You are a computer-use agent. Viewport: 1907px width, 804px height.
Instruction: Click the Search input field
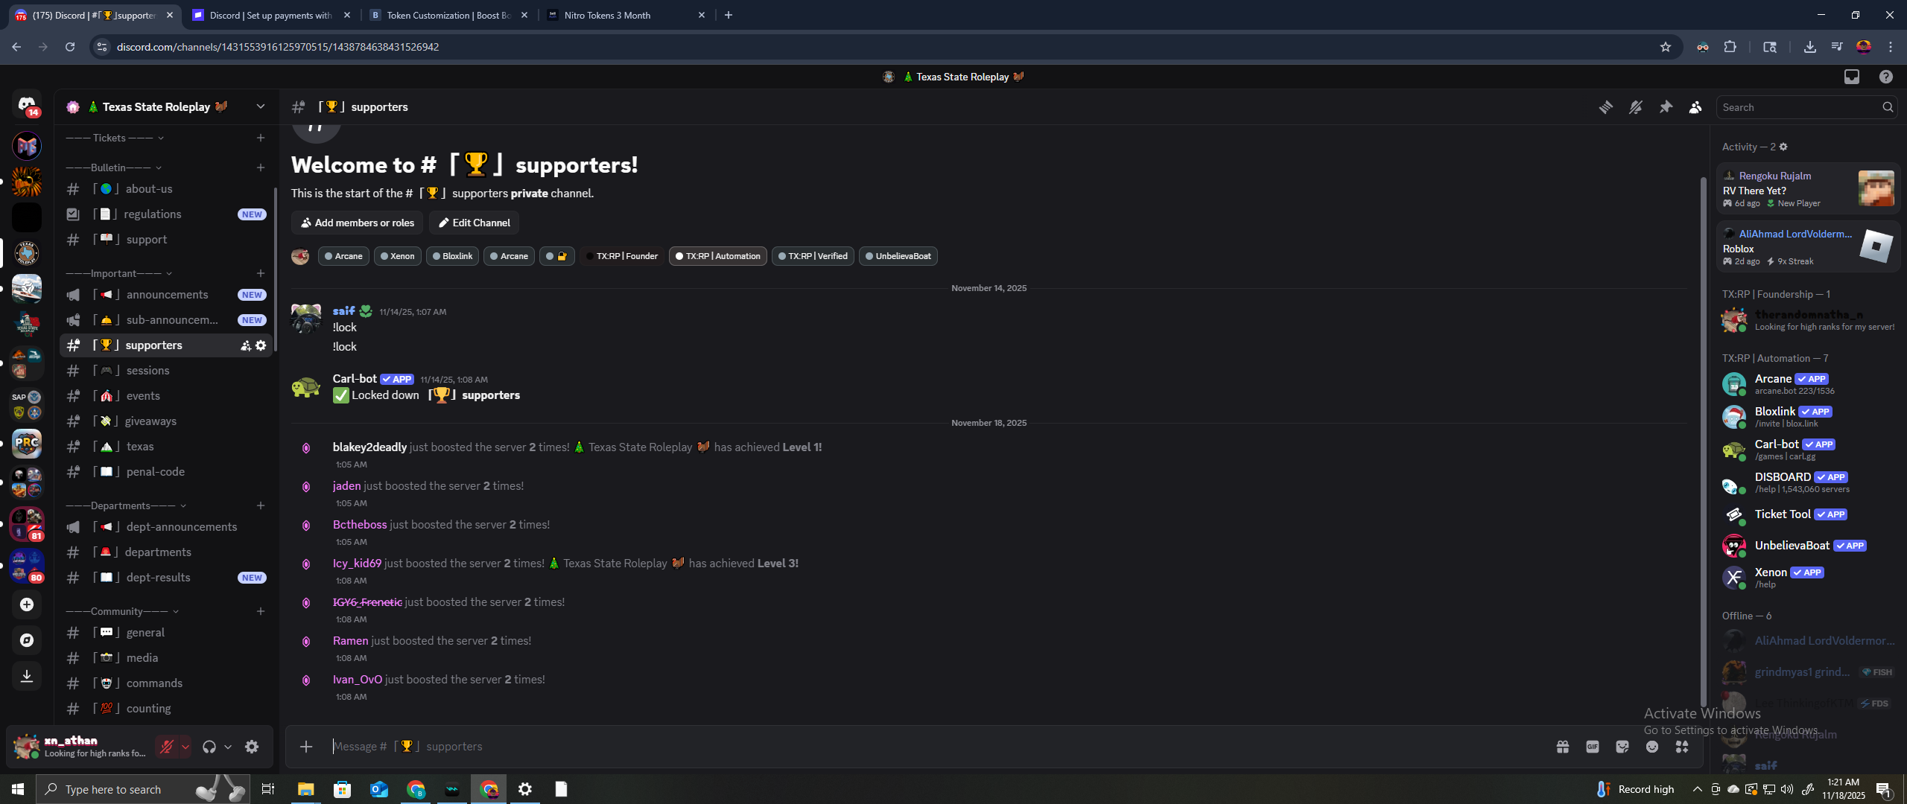click(1799, 107)
